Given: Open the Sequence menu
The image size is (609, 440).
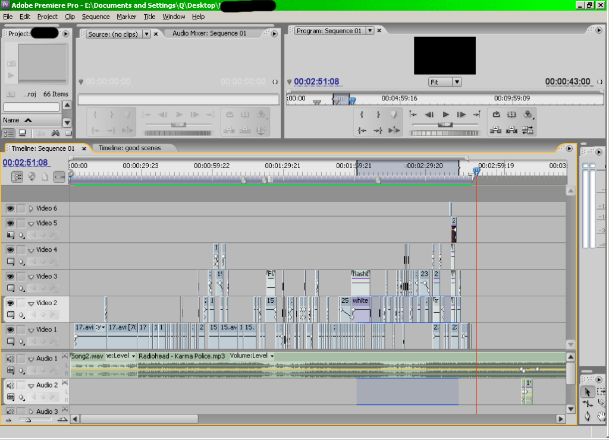Looking at the screenshot, I should tap(96, 17).
